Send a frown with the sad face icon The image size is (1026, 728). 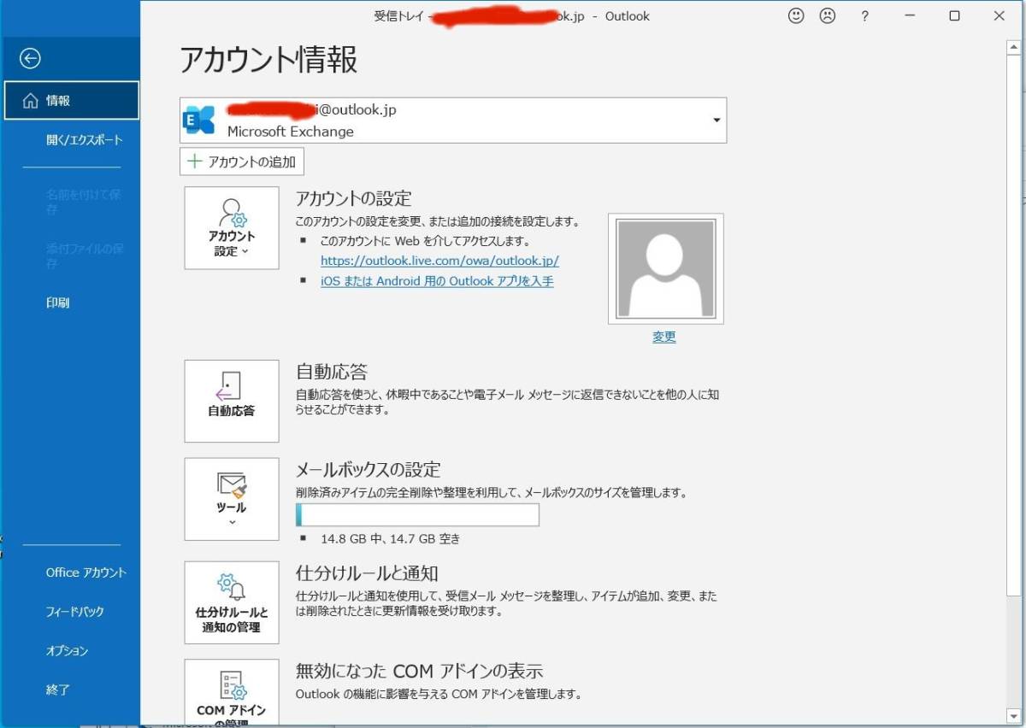tap(827, 15)
